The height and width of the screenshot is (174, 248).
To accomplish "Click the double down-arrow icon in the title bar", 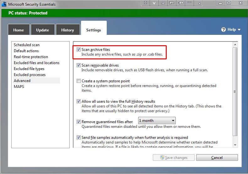I will coord(146,3).
